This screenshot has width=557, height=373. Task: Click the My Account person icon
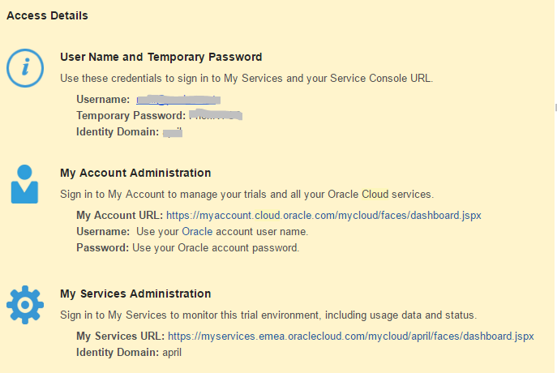tap(24, 184)
